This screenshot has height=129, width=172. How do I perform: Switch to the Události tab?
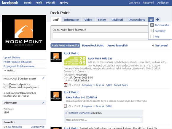(117, 20)
